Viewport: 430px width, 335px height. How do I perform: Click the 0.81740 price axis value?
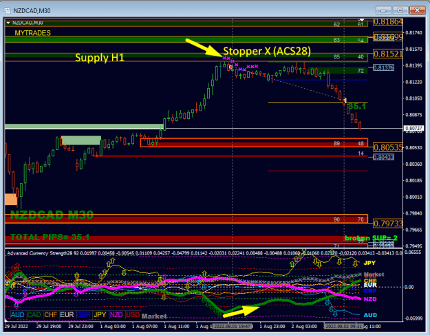(x=413, y=32)
